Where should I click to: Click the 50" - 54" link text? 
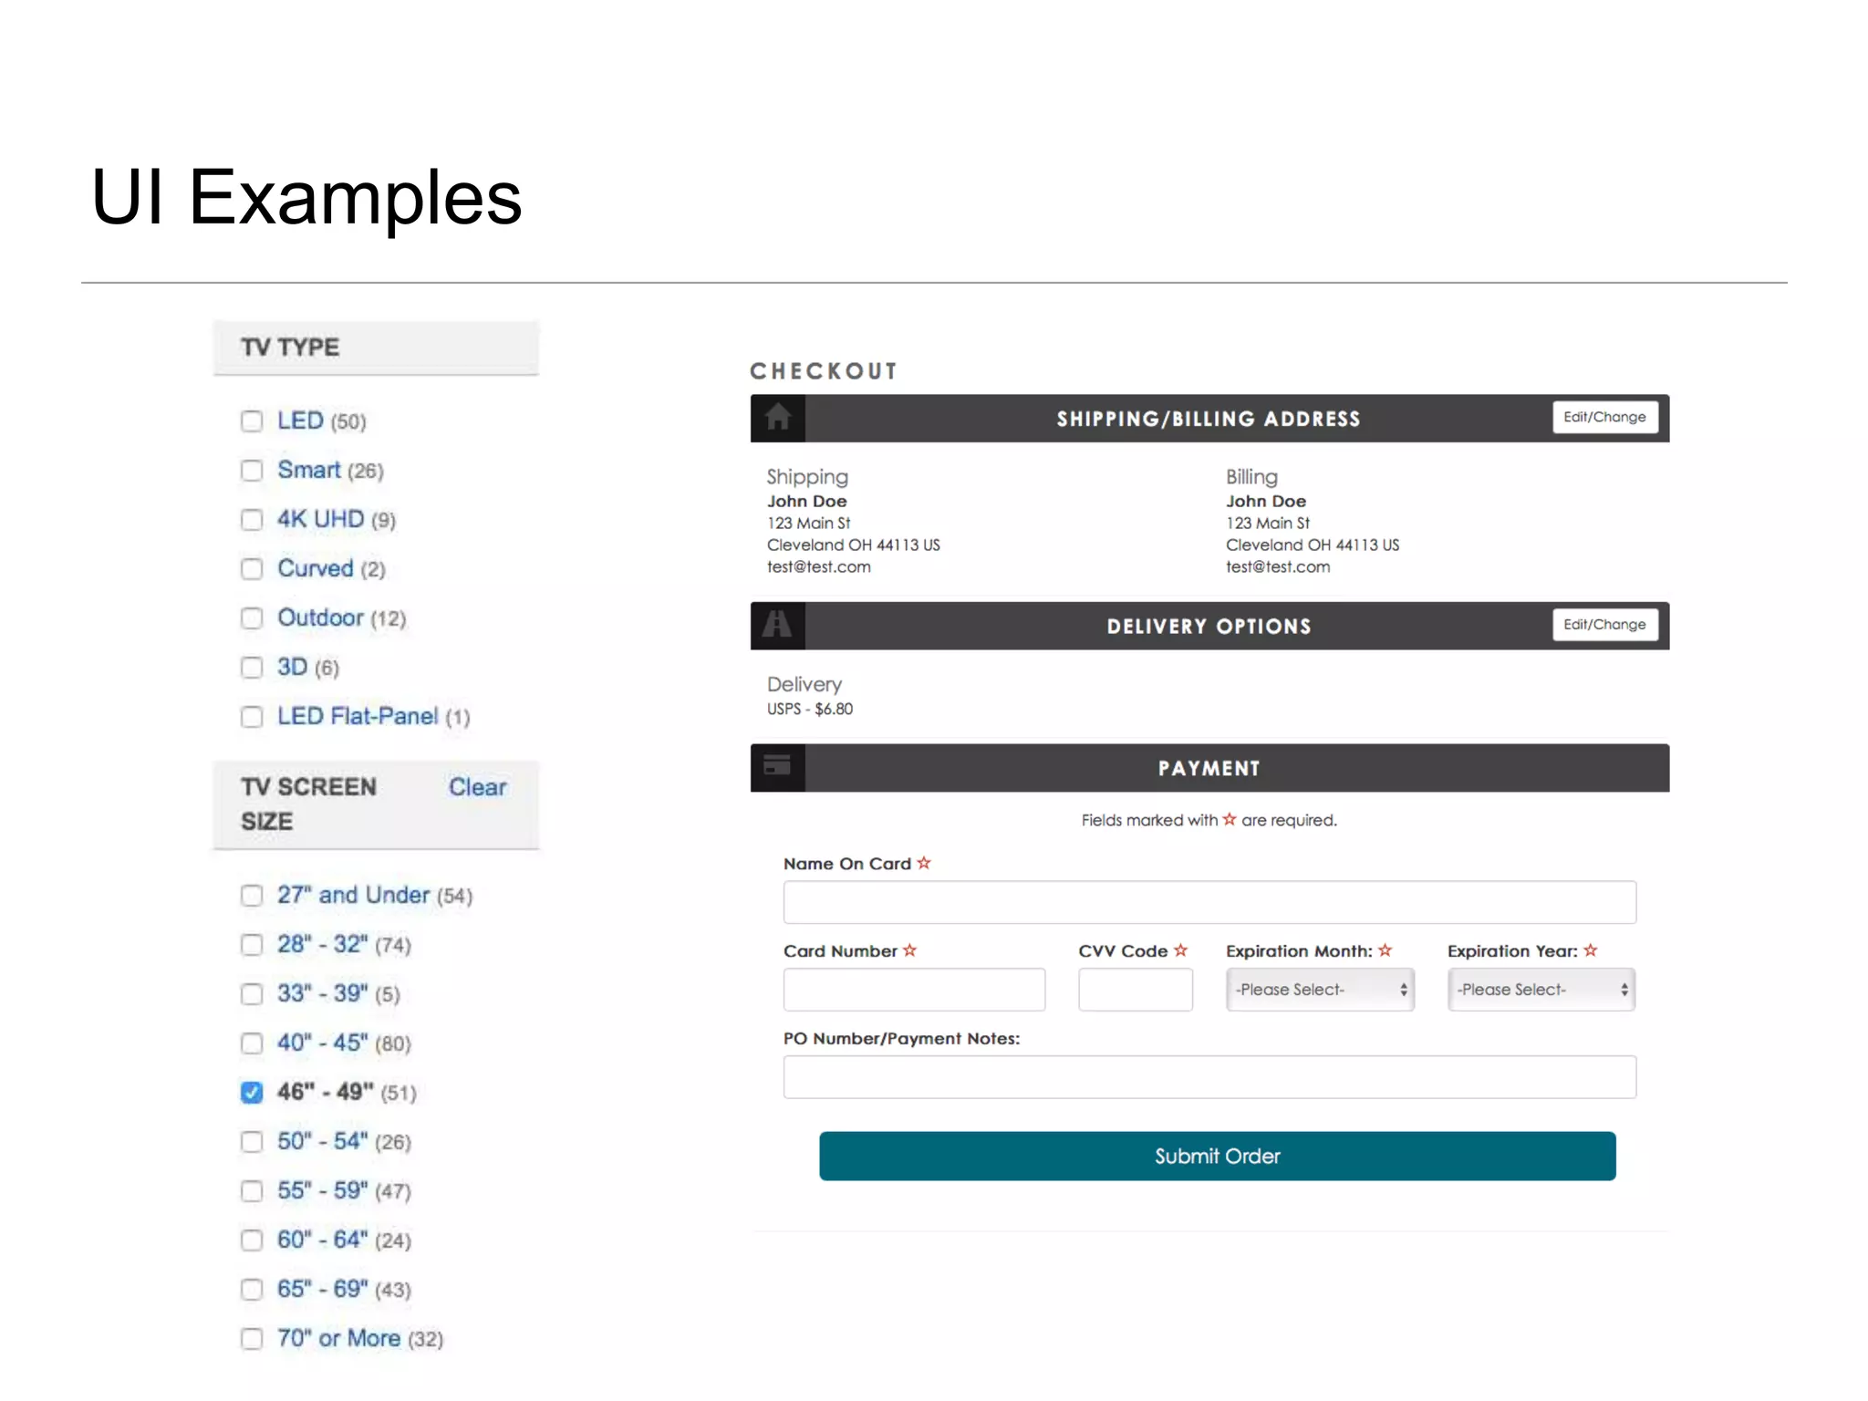(x=323, y=1141)
